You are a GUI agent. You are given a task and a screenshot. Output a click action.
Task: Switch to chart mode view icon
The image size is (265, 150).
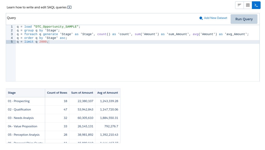pyautogui.click(x=239, y=5)
